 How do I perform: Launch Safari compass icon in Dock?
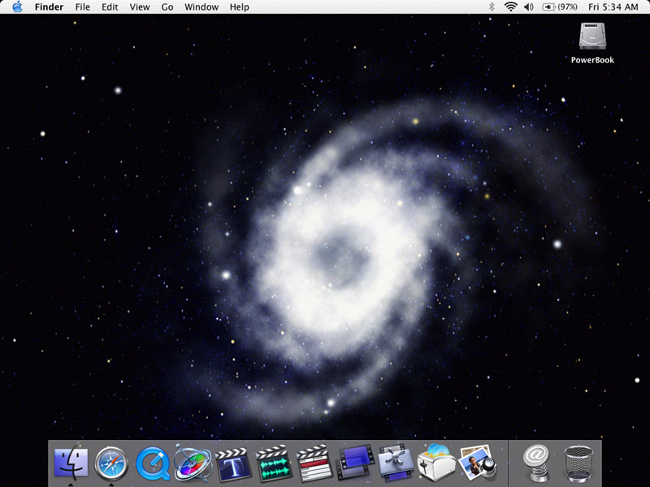(111, 463)
